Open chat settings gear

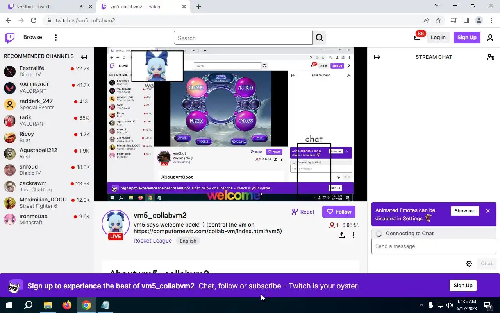coord(469,264)
